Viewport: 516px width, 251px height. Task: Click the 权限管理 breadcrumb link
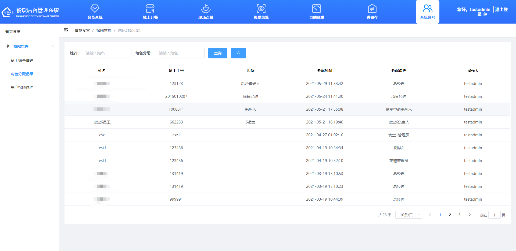[x=104, y=31]
